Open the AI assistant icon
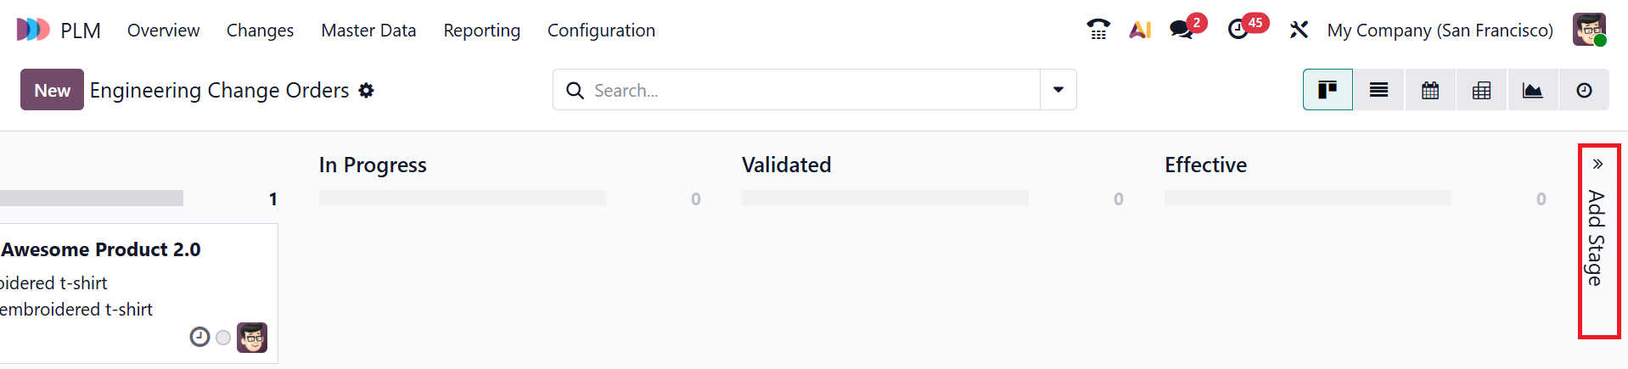Viewport: 1628px width, 369px height. tap(1140, 30)
